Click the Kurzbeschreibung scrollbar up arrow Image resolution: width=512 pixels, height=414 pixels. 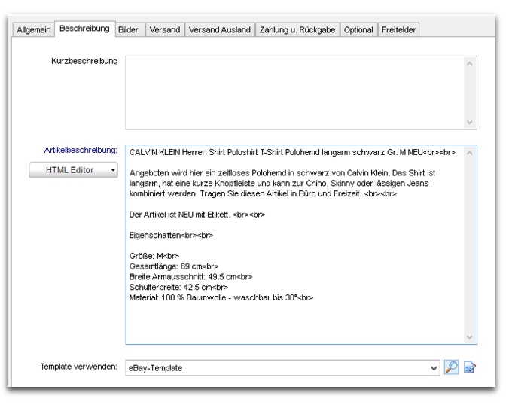click(470, 64)
